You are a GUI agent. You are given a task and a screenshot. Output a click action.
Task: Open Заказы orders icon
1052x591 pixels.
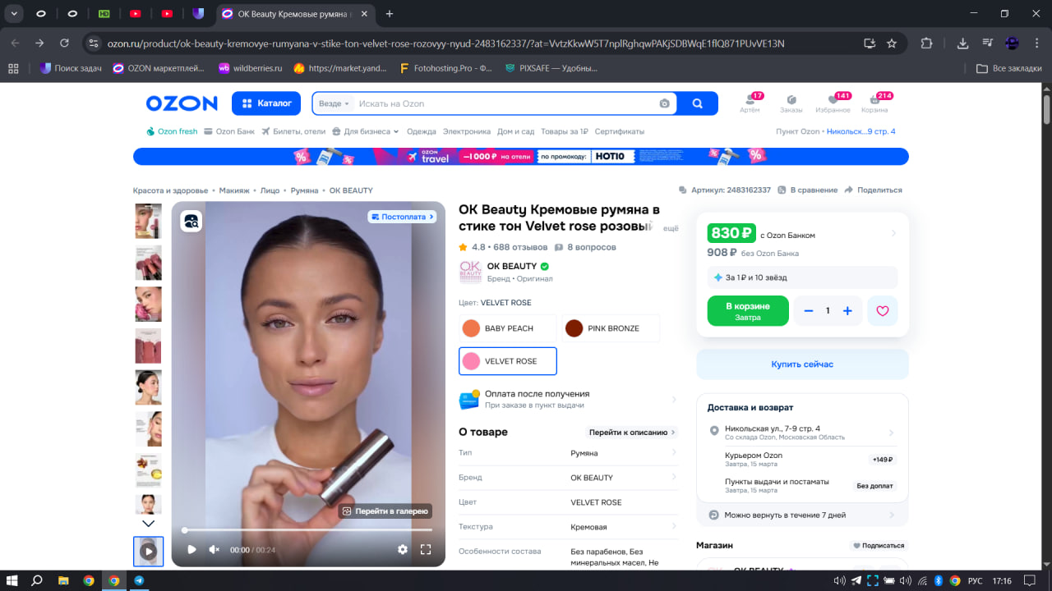[x=791, y=103]
